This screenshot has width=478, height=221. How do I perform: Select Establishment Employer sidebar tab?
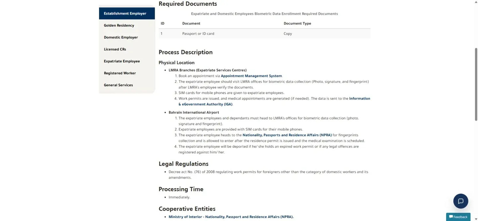pyautogui.click(x=127, y=14)
